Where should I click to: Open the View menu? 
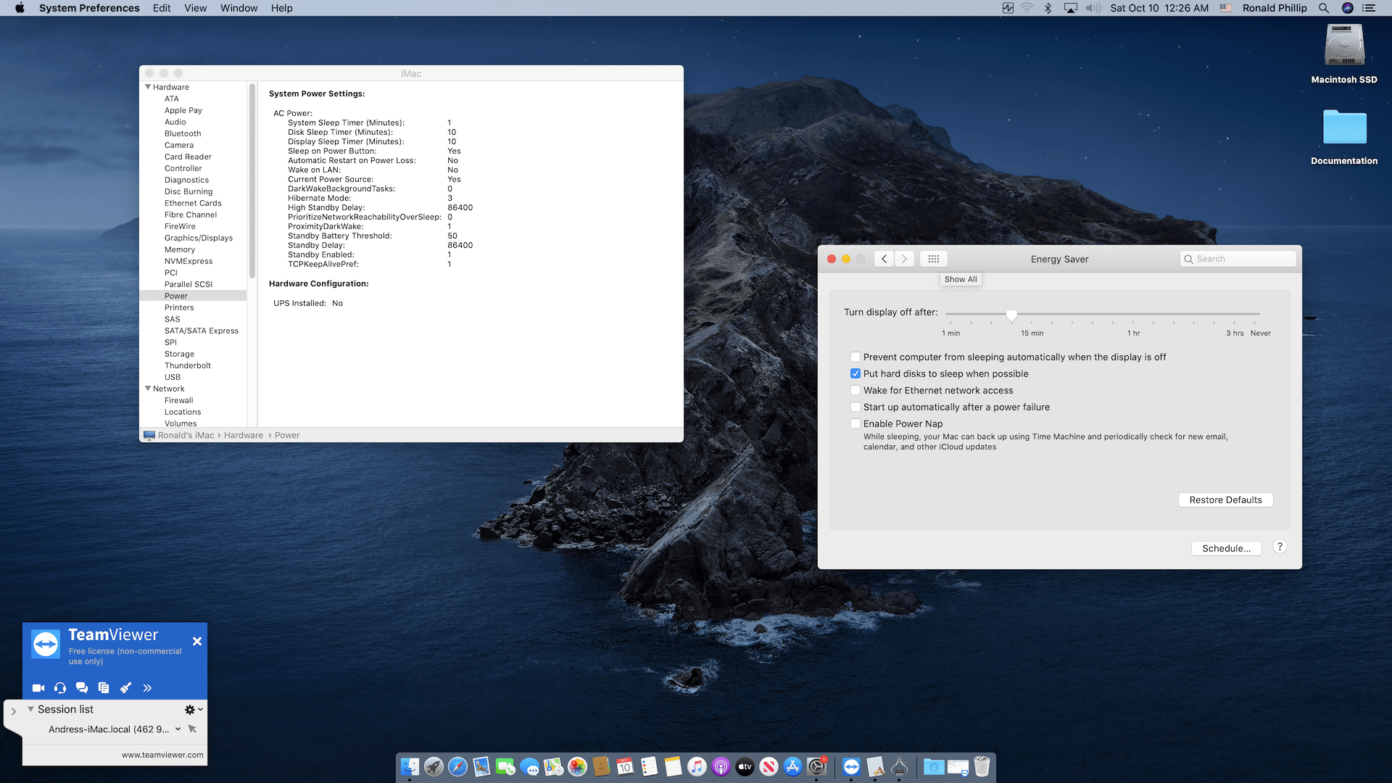point(195,8)
